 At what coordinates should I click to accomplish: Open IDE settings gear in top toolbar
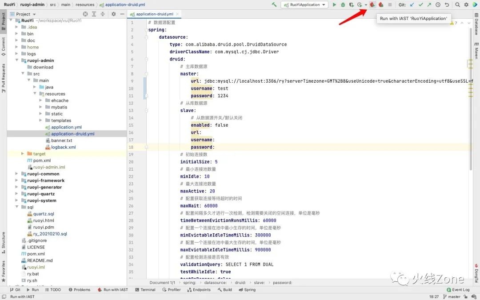[466, 4]
